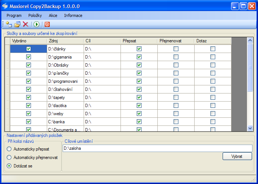Open the Program menu

[14, 15]
